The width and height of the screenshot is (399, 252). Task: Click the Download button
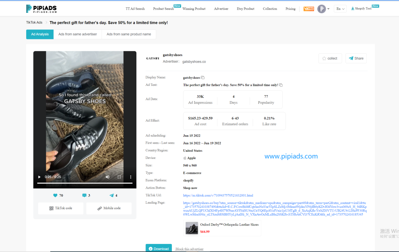[x=158, y=248]
